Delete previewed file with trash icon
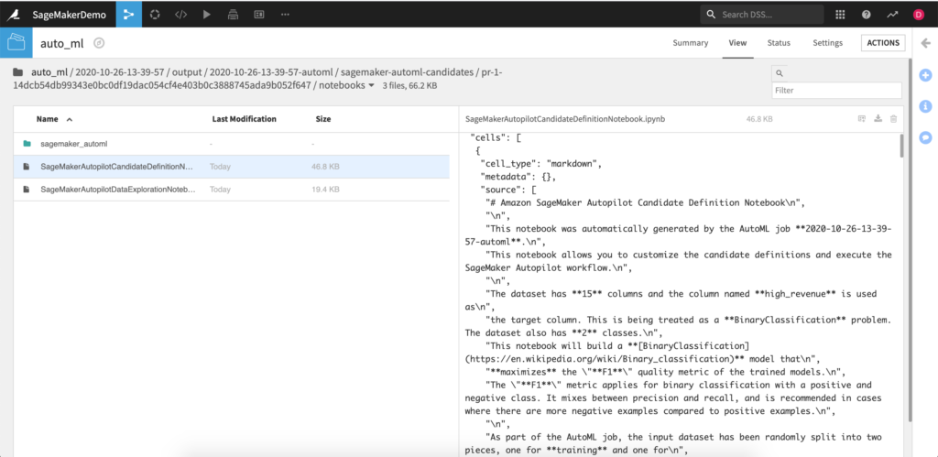This screenshot has width=938, height=457. coord(894,119)
